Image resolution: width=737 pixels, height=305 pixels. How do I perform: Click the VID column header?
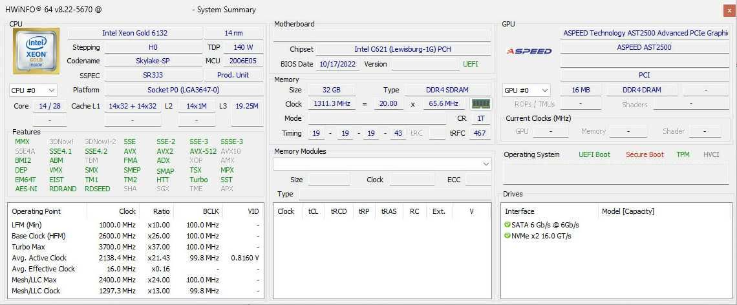[243, 211]
